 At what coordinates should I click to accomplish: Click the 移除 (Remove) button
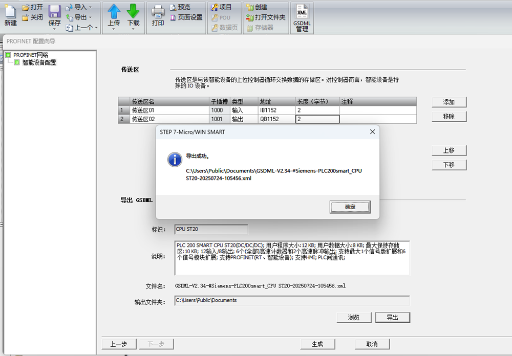(449, 117)
